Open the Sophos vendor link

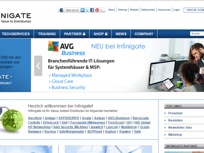pos(110,132)
